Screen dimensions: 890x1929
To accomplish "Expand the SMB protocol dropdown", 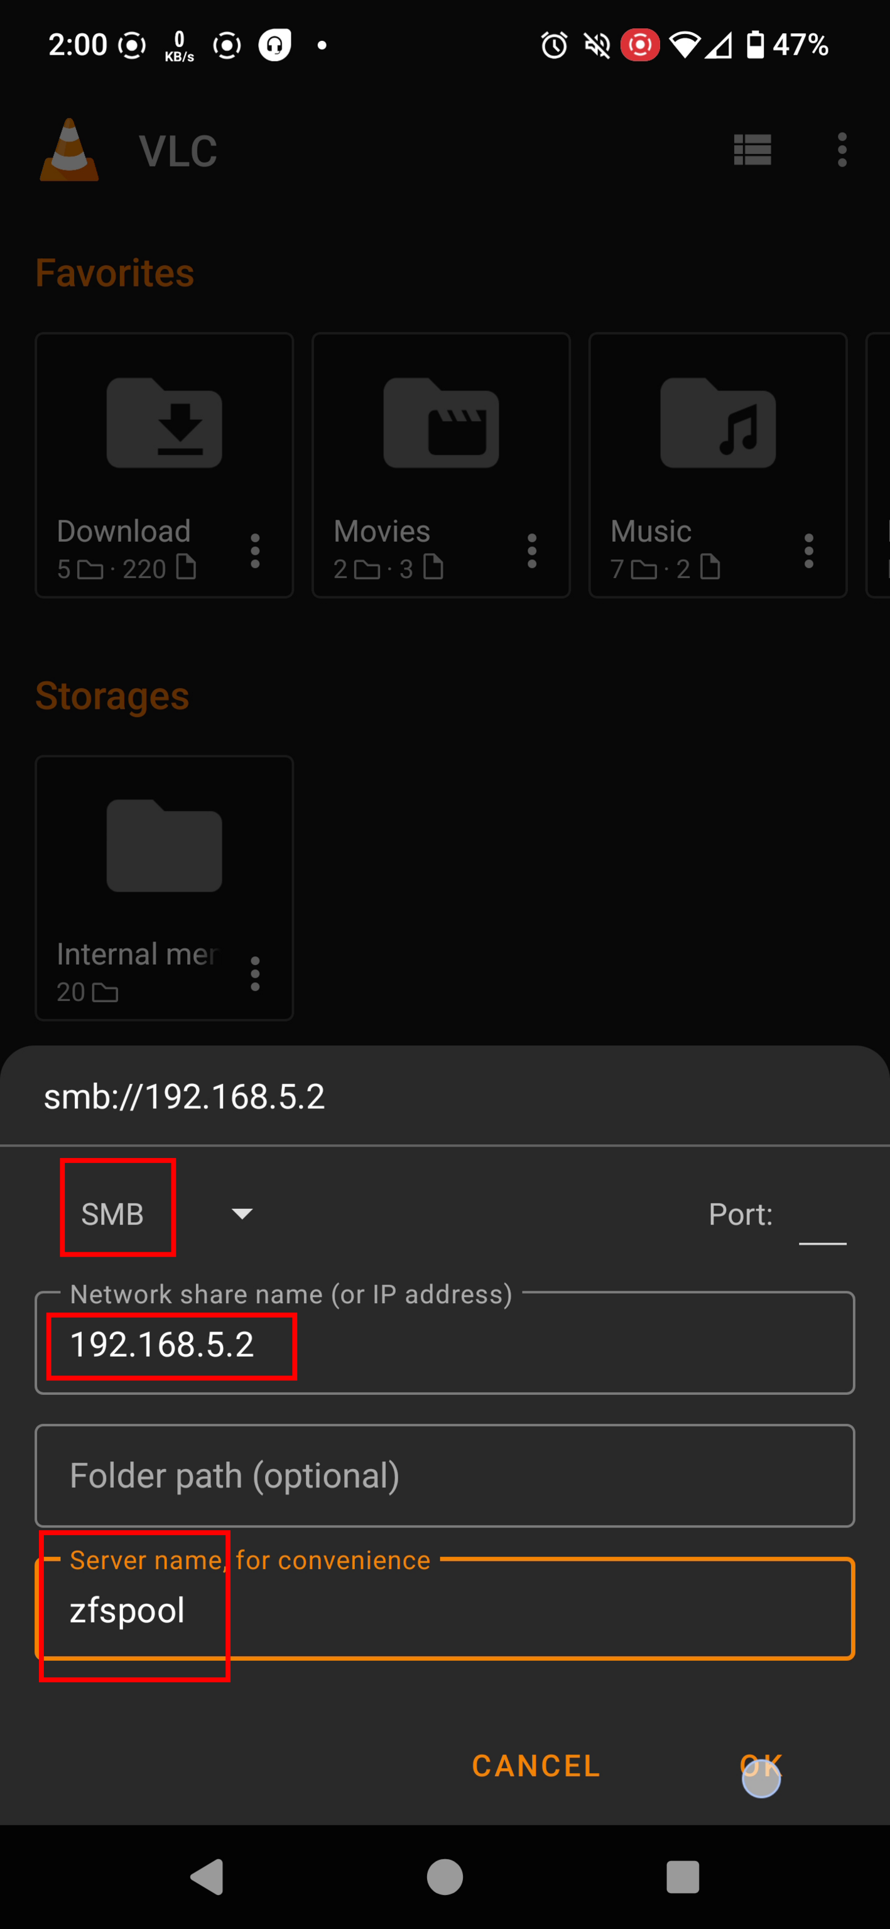I will click(x=241, y=1214).
